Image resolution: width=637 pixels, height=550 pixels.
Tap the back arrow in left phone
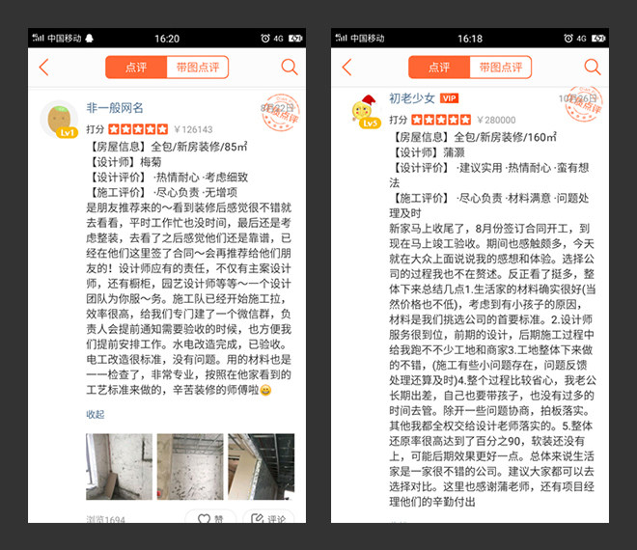pyautogui.click(x=43, y=67)
